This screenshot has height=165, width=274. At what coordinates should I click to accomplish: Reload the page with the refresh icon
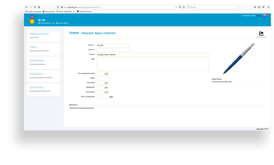coord(35,7)
